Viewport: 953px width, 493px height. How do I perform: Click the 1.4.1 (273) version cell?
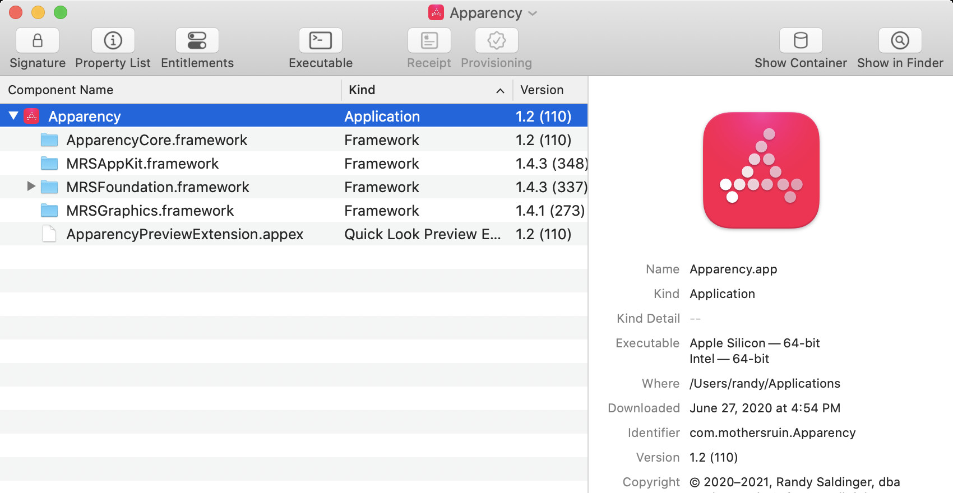point(550,211)
